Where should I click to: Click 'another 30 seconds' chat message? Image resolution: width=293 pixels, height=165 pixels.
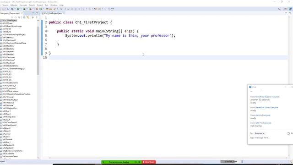click(260, 100)
